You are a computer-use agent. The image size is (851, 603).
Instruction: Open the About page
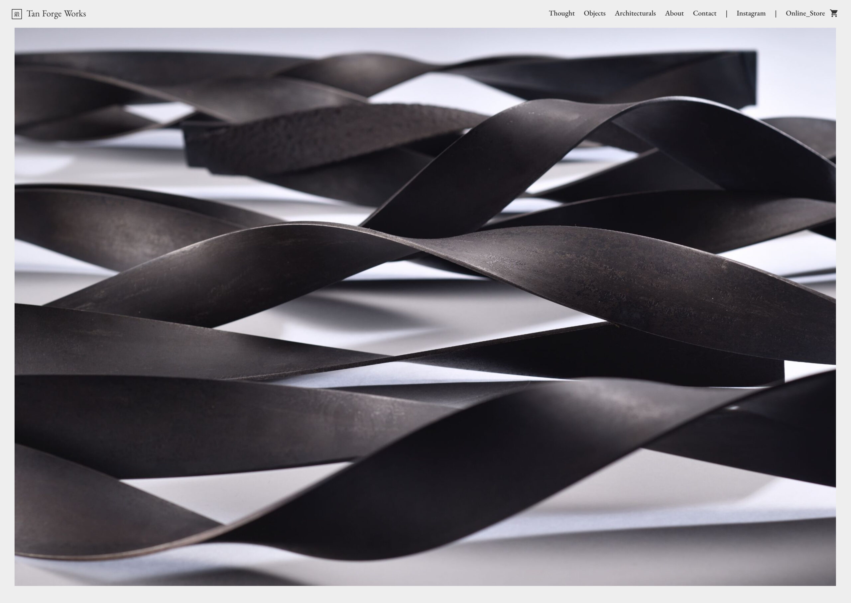(x=674, y=13)
